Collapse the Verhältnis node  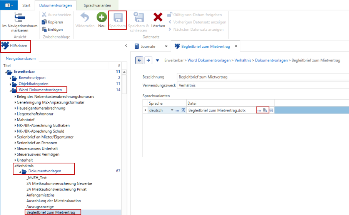15,166
